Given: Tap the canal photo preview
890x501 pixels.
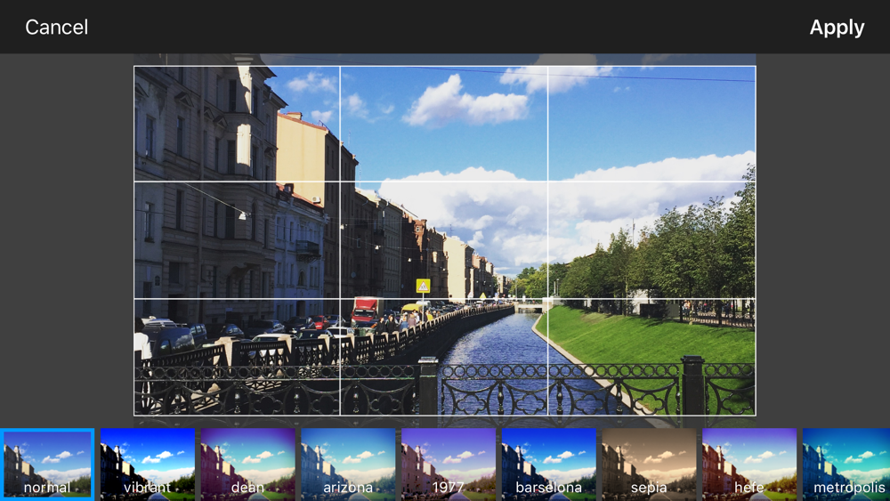Looking at the screenshot, I should pyautogui.click(x=444, y=240).
